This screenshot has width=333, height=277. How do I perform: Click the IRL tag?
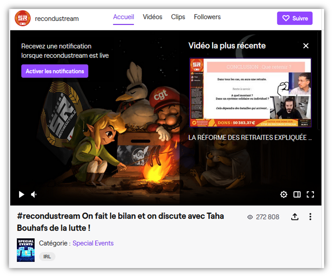click(x=47, y=256)
